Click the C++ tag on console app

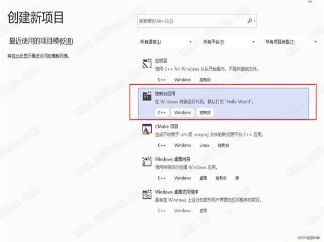(162, 113)
